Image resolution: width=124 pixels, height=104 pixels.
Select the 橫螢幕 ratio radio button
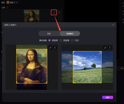[x=49, y=40]
